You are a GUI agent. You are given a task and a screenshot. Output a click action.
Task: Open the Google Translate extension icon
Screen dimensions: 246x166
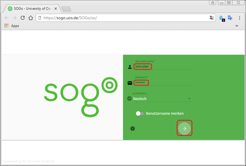tap(230, 18)
